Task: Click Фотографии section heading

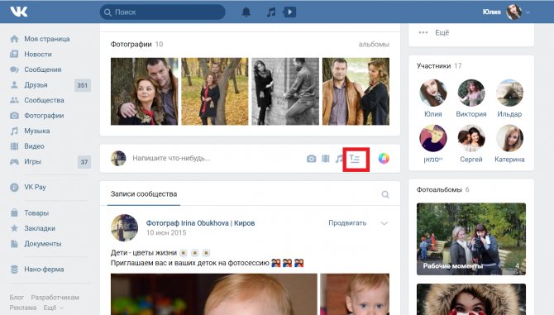Action: (131, 44)
